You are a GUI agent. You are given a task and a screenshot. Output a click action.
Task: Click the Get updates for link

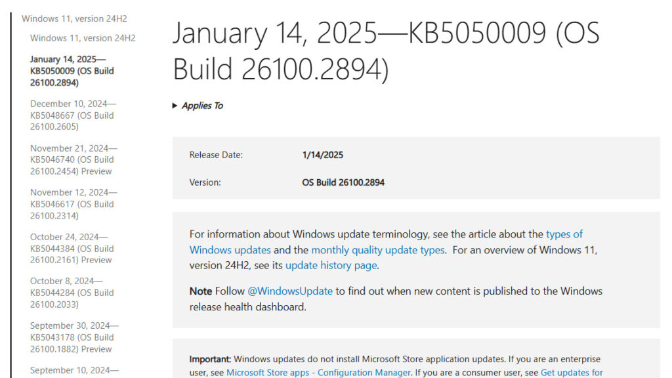572,373
